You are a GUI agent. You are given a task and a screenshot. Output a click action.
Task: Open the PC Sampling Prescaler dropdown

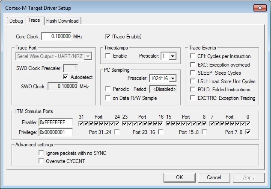(173, 78)
